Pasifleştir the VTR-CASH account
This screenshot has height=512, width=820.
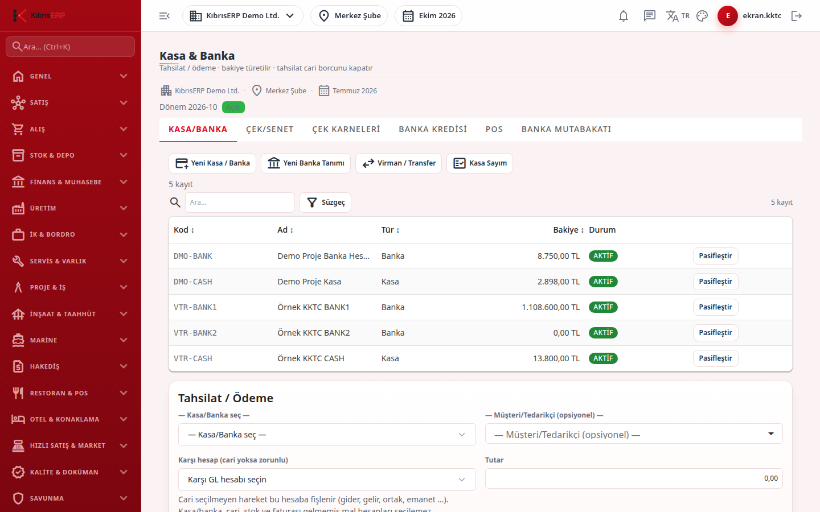point(715,358)
